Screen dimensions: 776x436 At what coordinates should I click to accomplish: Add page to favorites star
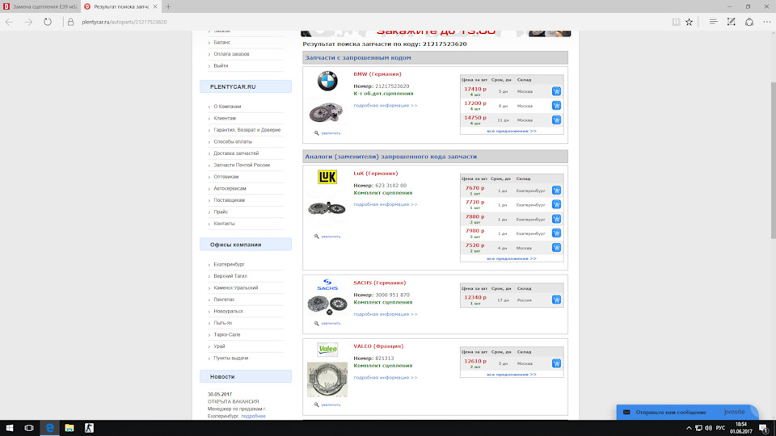[689, 22]
